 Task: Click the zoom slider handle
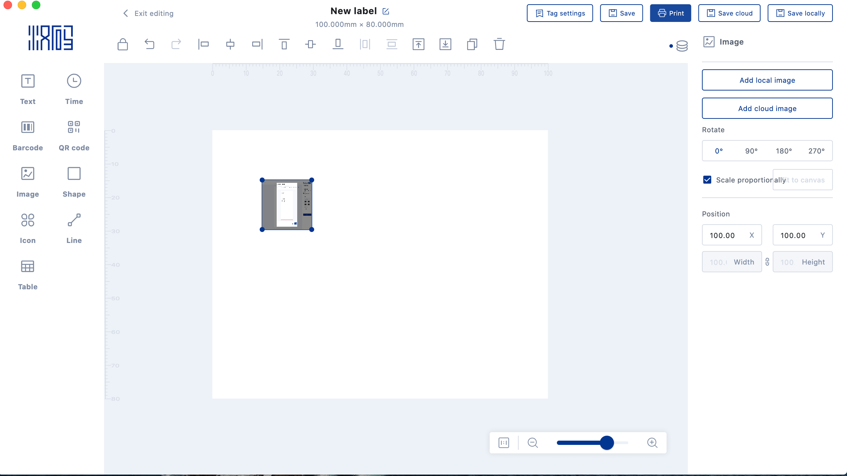point(607,443)
